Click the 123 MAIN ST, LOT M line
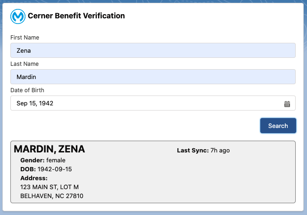 (50, 187)
